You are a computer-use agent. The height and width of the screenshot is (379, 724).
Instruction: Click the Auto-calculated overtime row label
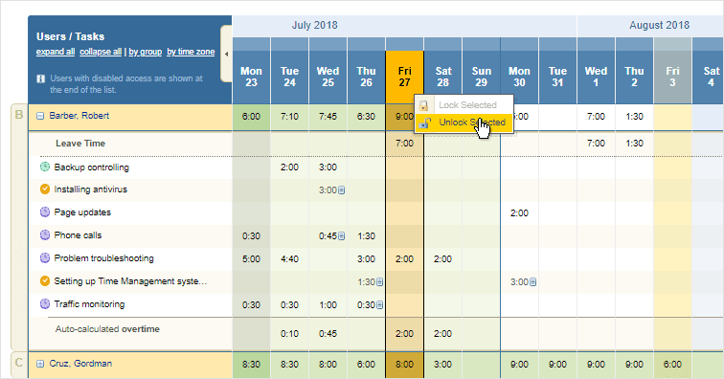[x=107, y=328]
